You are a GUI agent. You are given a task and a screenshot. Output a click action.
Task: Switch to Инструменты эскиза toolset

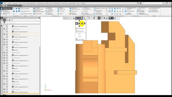point(5,14)
